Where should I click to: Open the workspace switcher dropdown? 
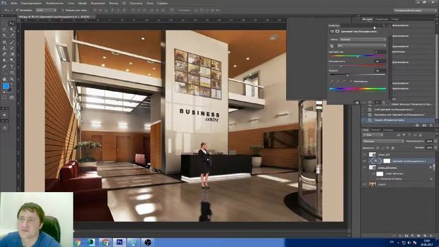coord(415,10)
